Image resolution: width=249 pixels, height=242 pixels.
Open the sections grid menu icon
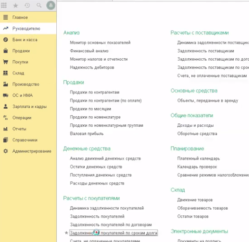[4, 5]
